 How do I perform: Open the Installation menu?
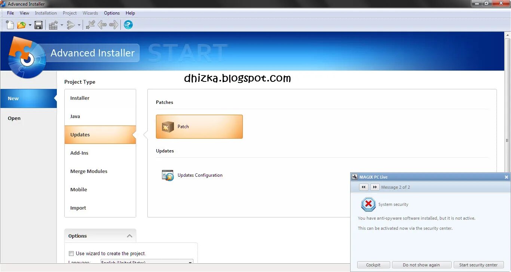[x=46, y=13]
